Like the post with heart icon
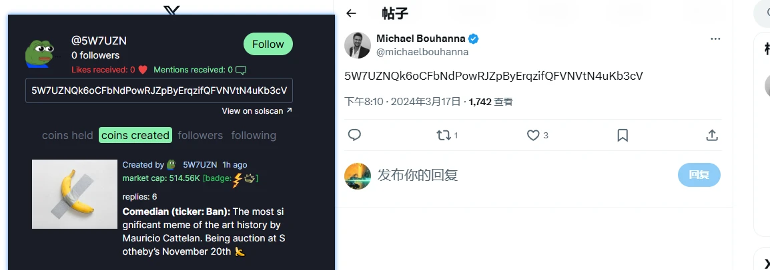 pyautogui.click(x=533, y=135)
